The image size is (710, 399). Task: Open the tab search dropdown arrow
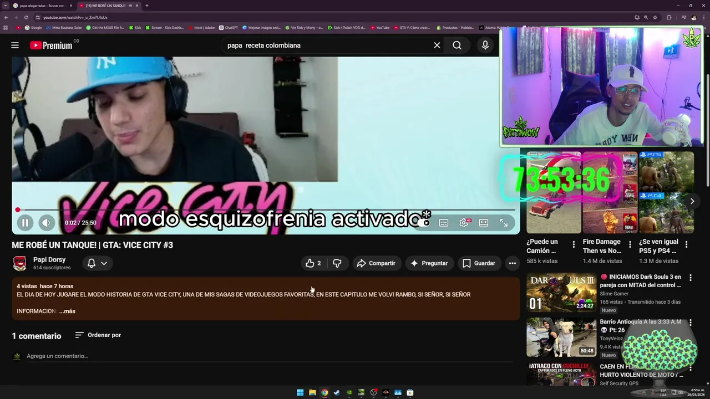[x=6, y=6]
